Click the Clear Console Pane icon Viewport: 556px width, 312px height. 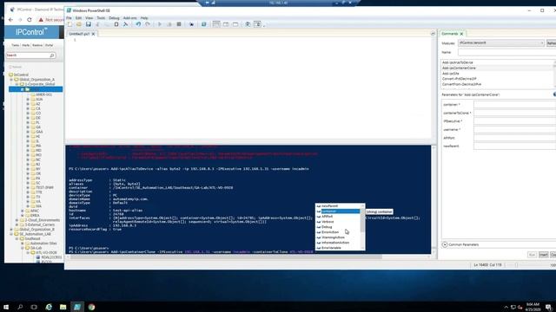coord(125,24)
